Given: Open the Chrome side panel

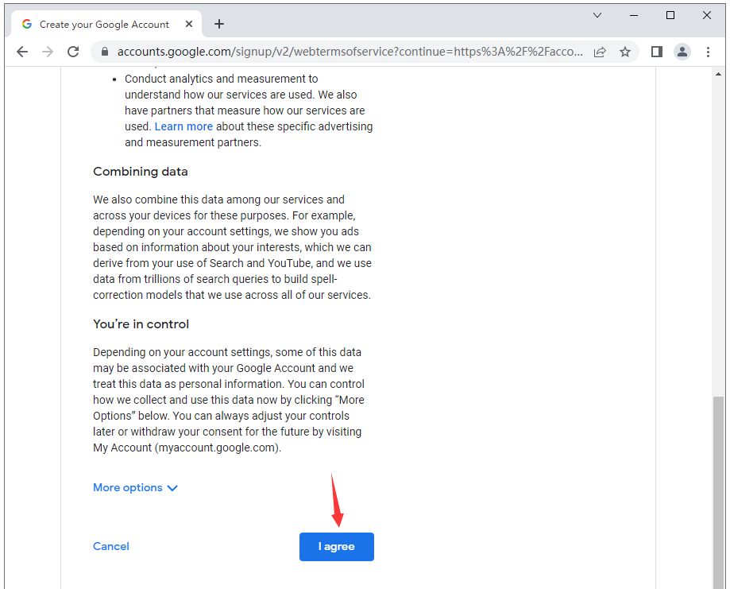Looking at the screenshot, I should click(657, 52).
